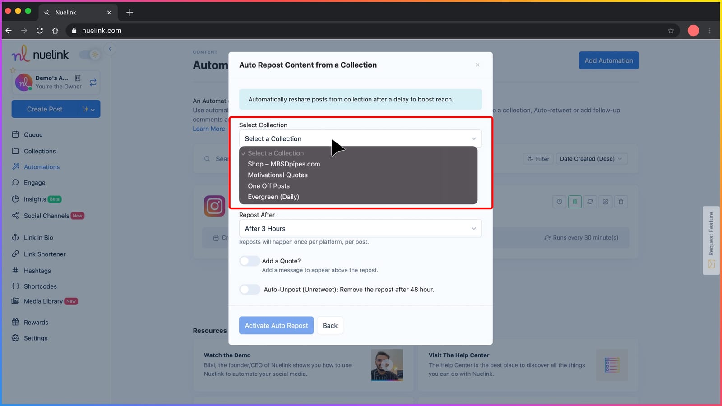The width and height of the screenshot is (722, 406).
Task: Turn on the Auto-Unpost (Unretweet) toggle
Action: coord(249,289)
